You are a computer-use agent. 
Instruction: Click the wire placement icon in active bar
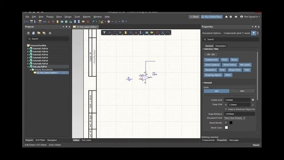131,32
